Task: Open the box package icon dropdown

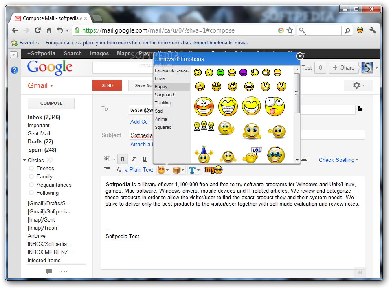Action: coord(178,170)
